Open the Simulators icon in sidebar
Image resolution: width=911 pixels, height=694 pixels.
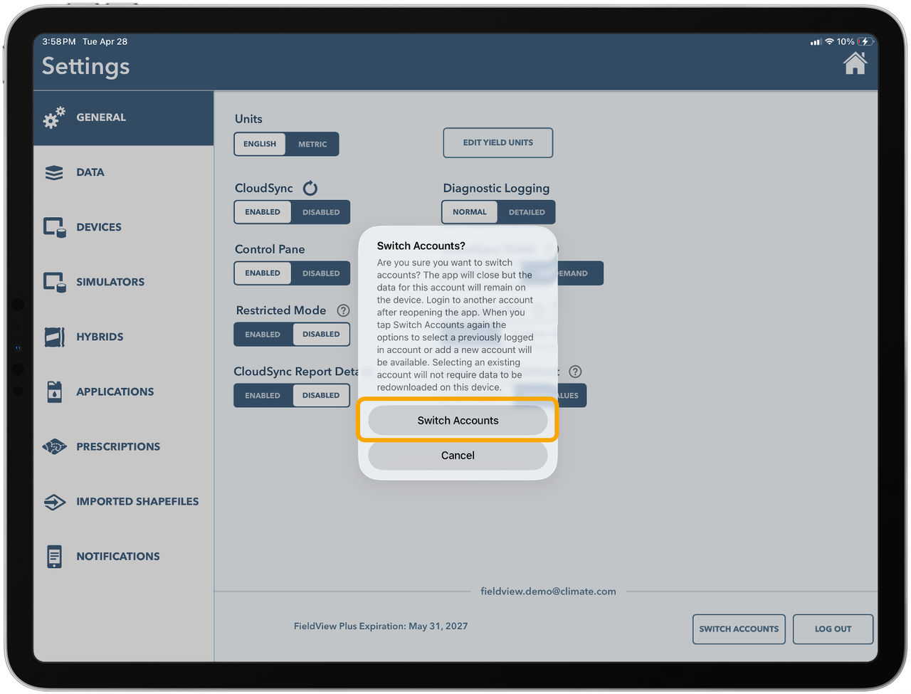[x=54, y=282]
